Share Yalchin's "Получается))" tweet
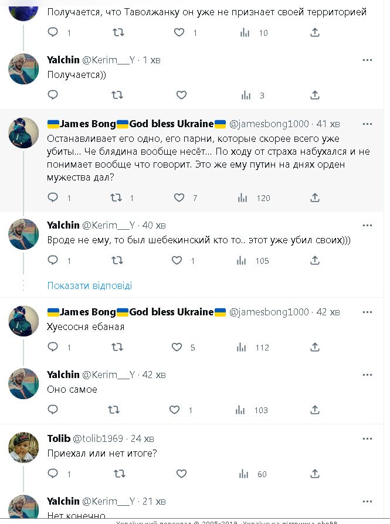This screenshot has width=390, height=524. point(315,95)
